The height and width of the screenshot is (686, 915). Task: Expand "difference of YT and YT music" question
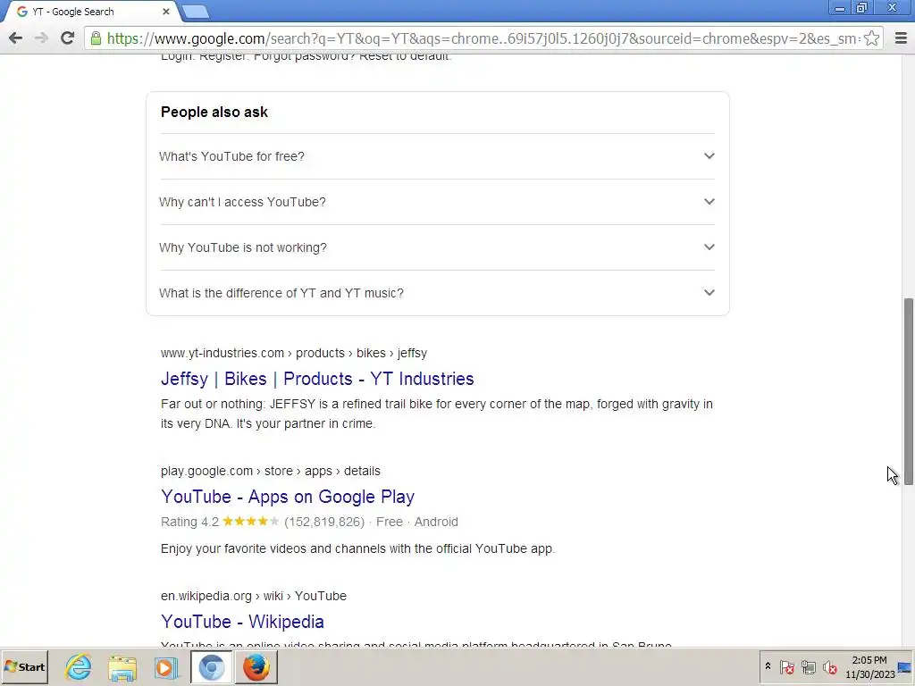click(437, 293)
